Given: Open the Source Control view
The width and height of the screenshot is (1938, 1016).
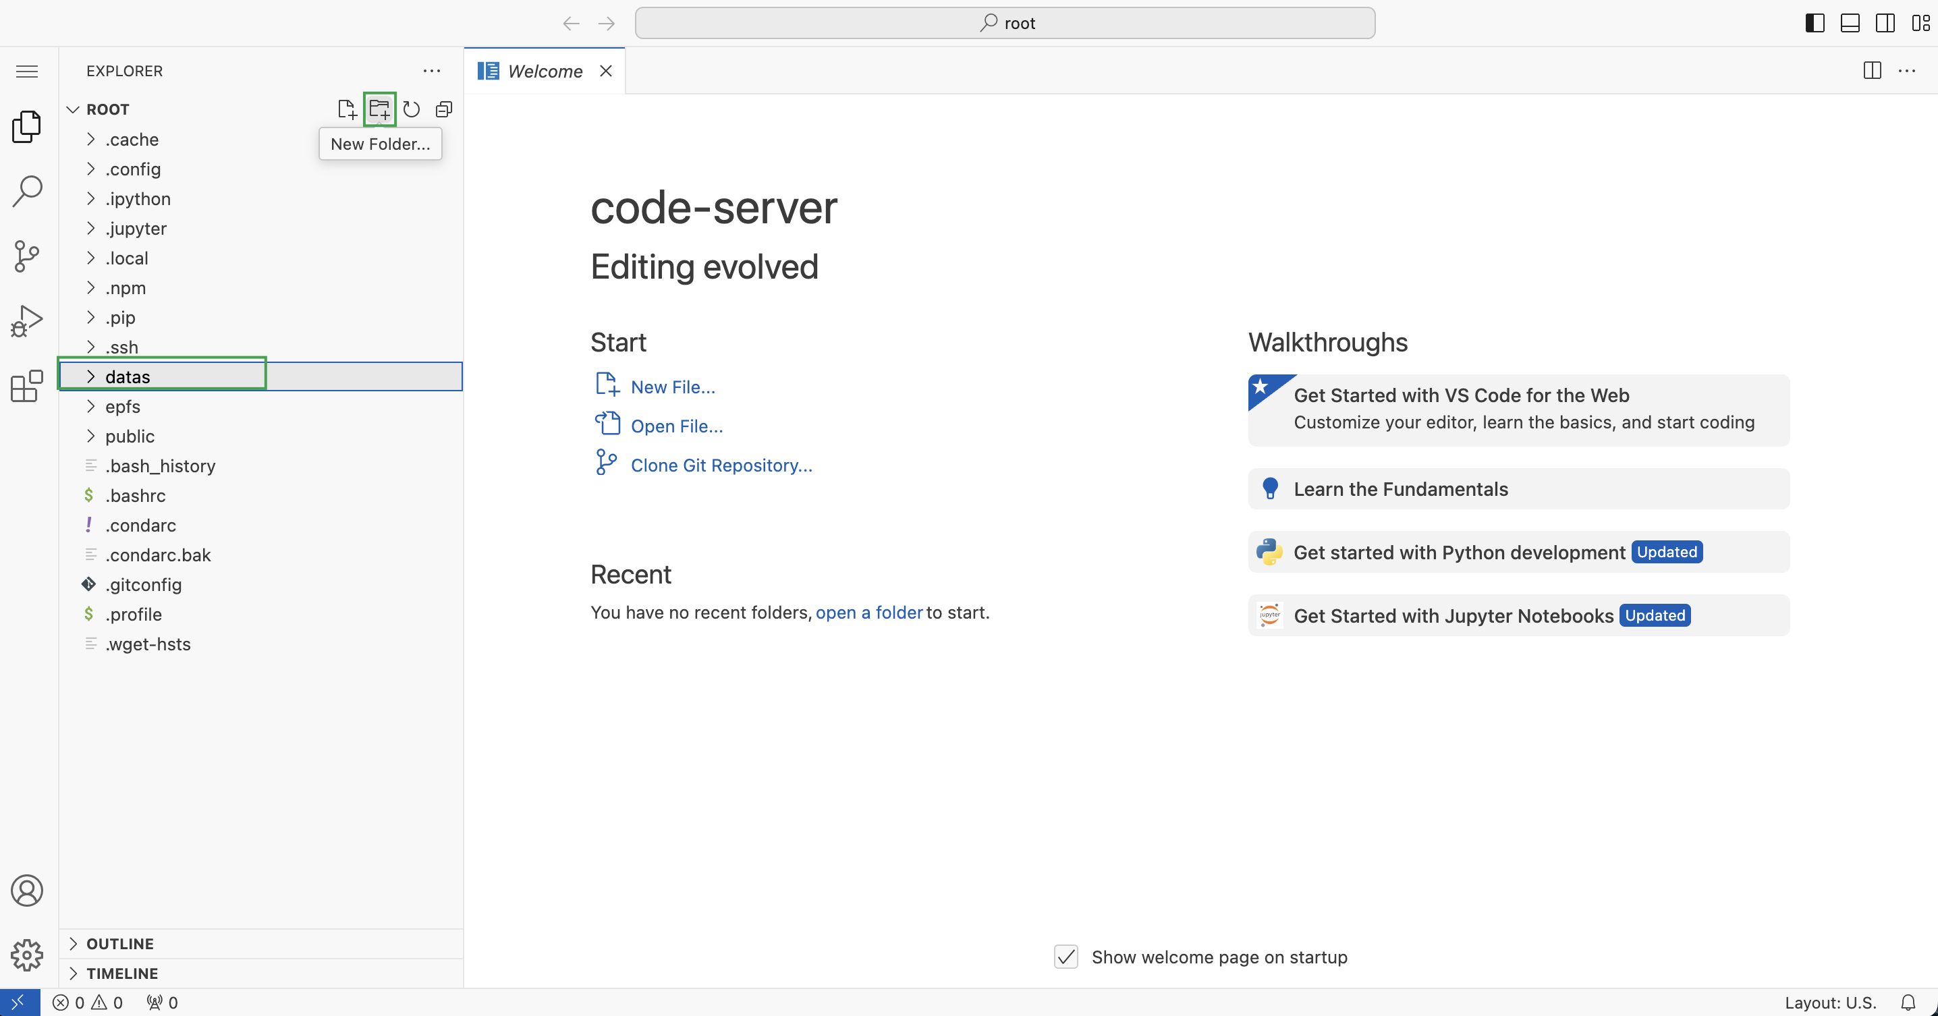Looking at the screenshot, I should (27, 256).
